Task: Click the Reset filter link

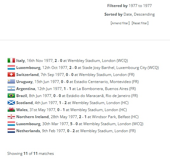Action: click(x=140, y=23)
